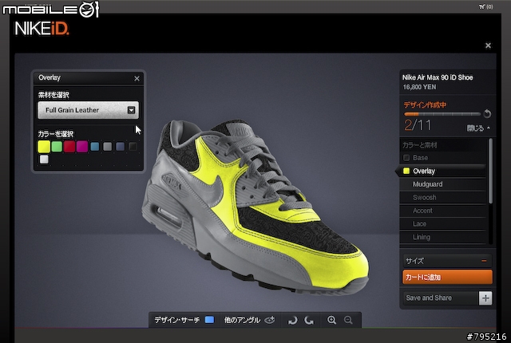Image resolution: width=511 pixels, height=343 pixels.
Task: Click the part list scrollbar
Action: pyautogui.click(x=490, y=171)
